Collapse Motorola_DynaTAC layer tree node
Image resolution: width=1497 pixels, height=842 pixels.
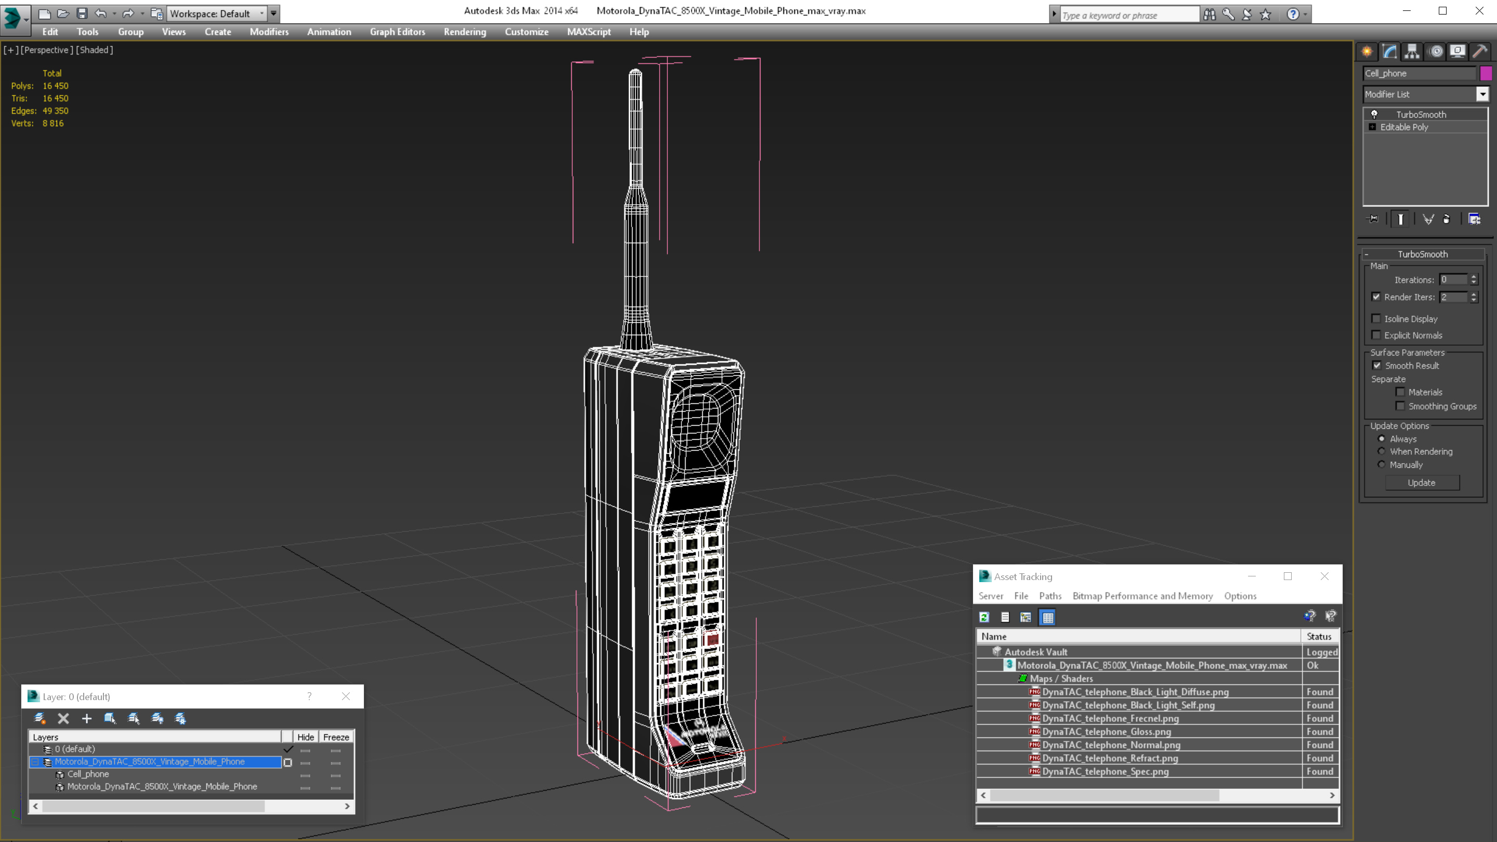35,762
